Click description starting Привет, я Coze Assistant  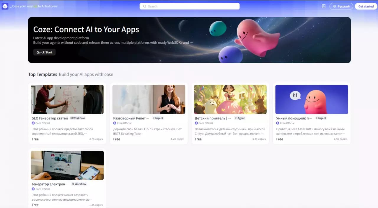tap(310, 131)
